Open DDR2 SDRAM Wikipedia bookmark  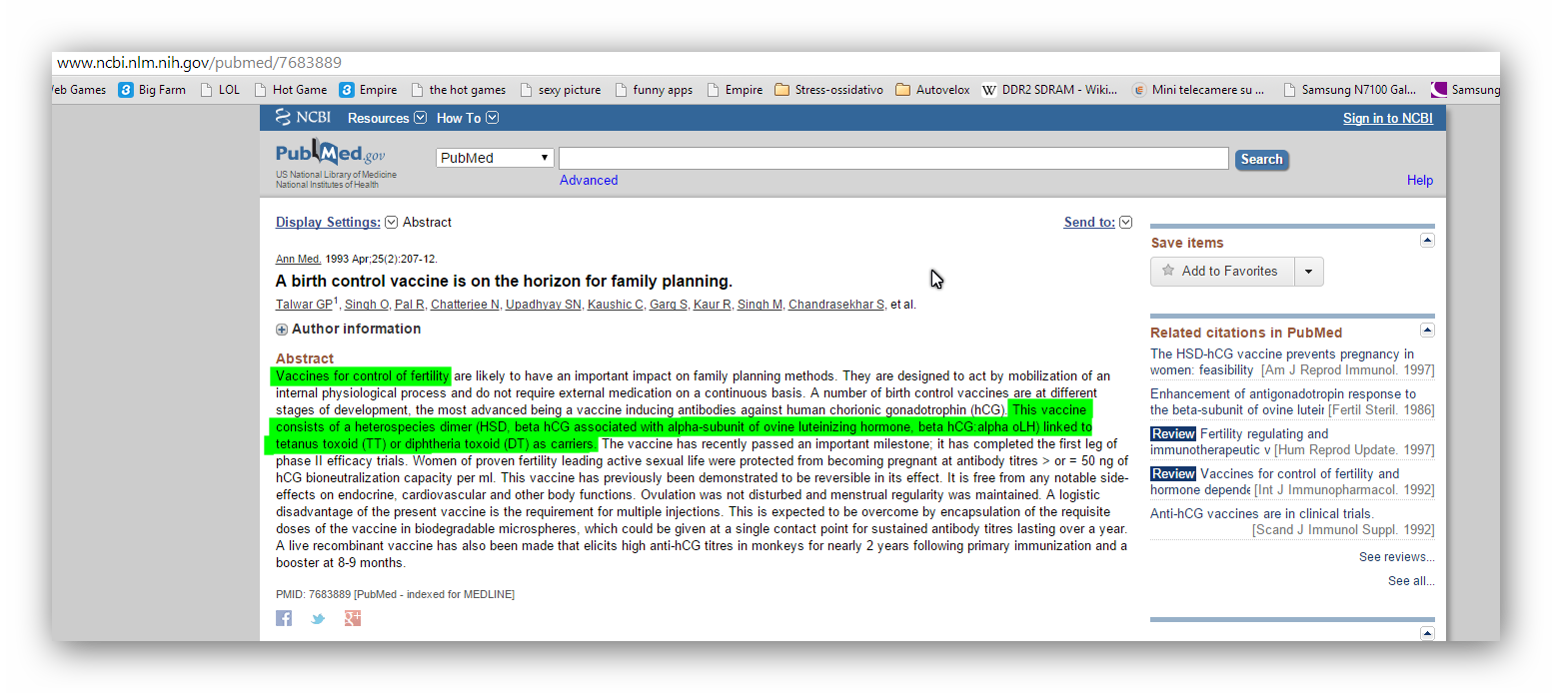point(1049,90)
